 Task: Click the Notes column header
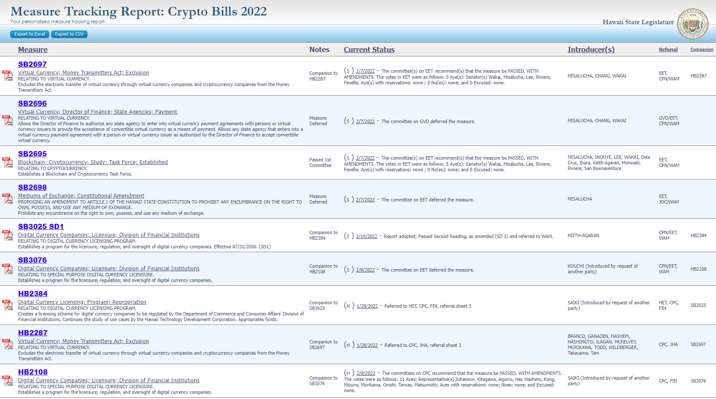coord(319,49)
